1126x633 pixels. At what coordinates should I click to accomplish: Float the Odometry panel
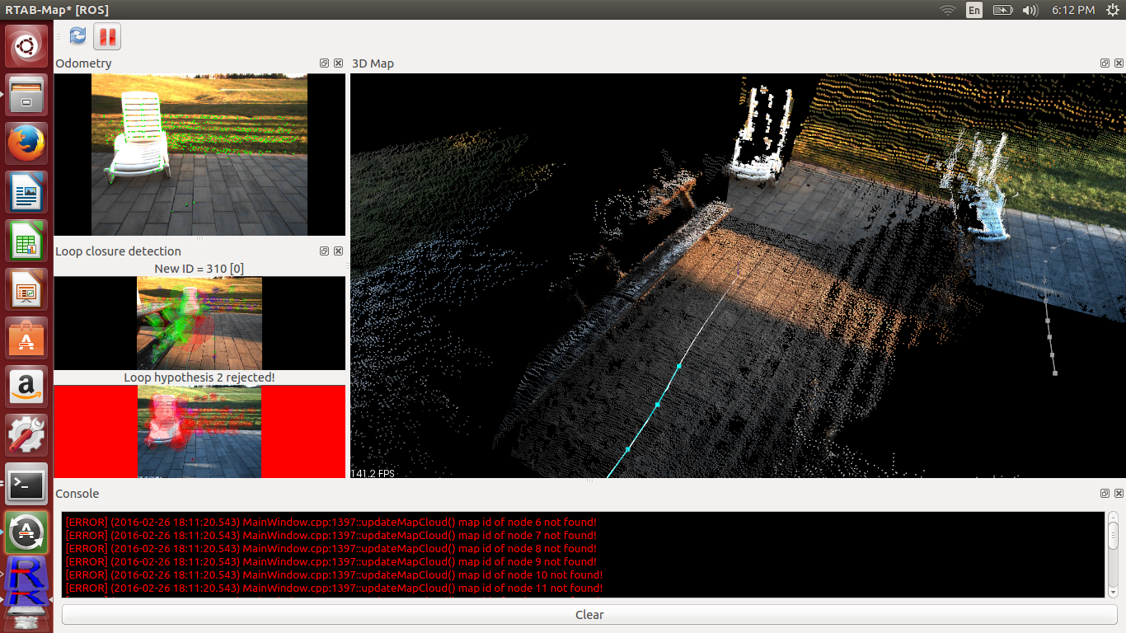pyautogui.click(x=325, y=63)
